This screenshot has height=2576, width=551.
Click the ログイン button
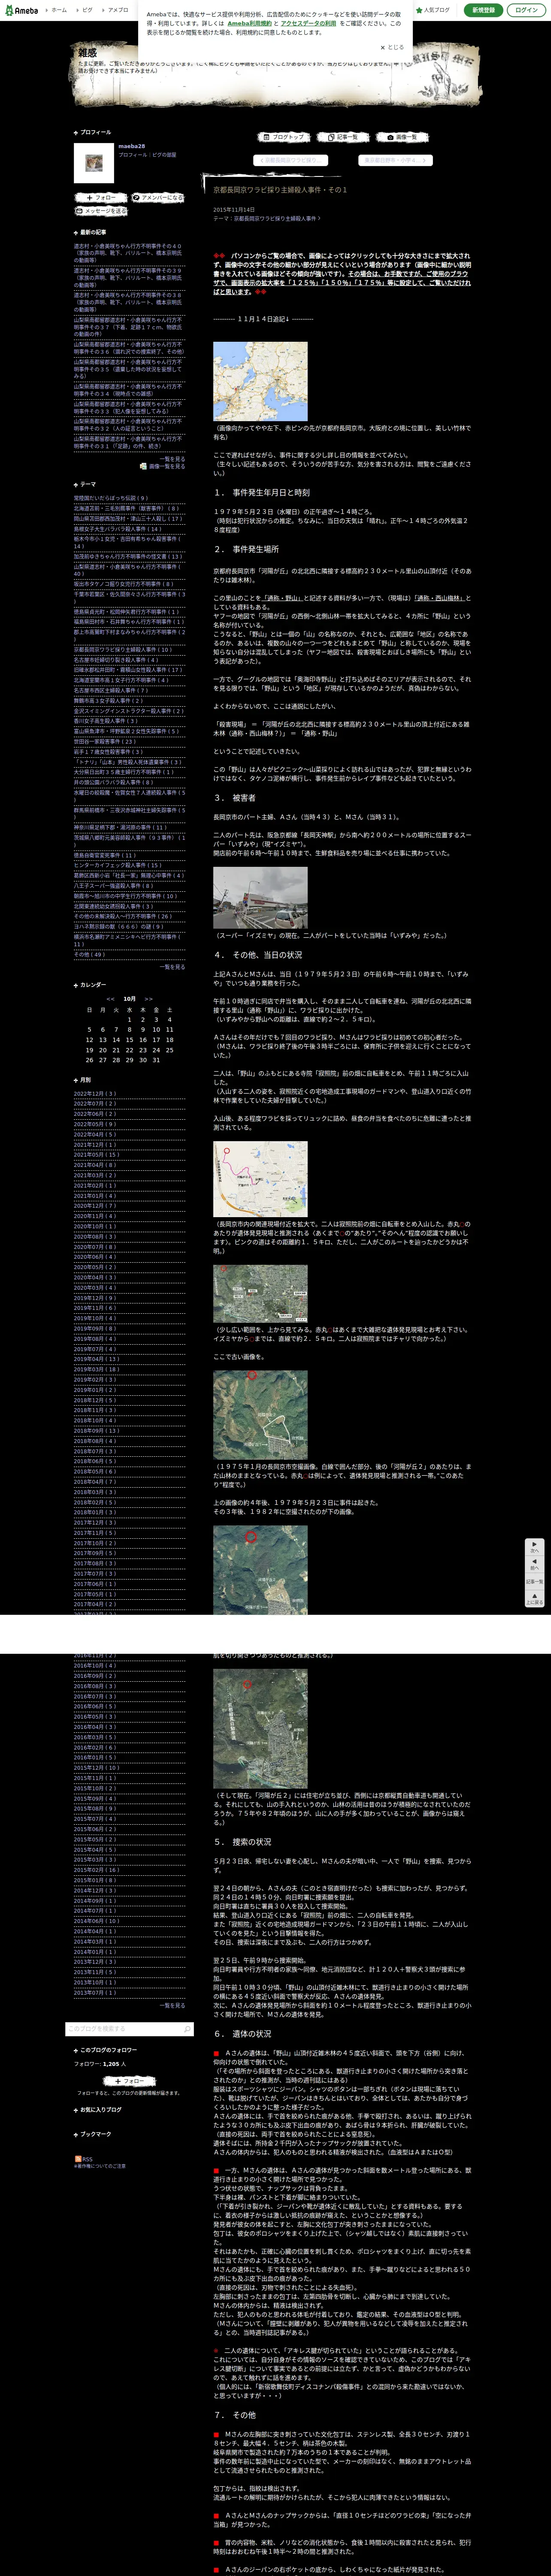526,10
